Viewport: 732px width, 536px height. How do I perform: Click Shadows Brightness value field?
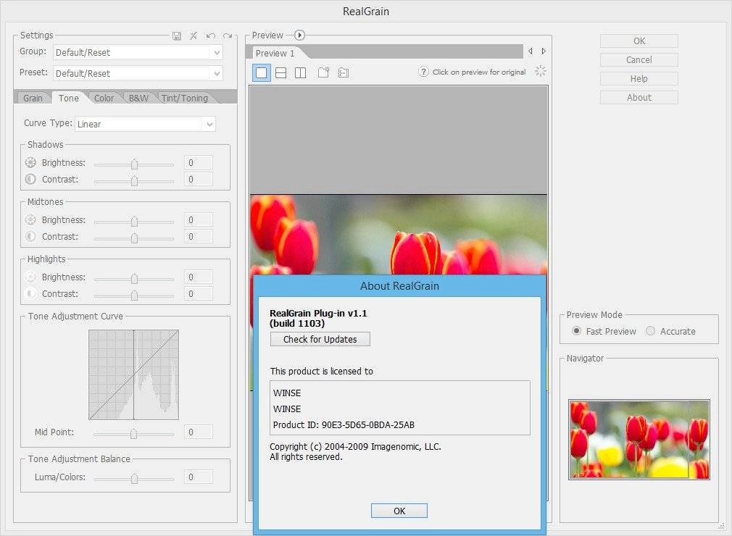pos(199,162)
